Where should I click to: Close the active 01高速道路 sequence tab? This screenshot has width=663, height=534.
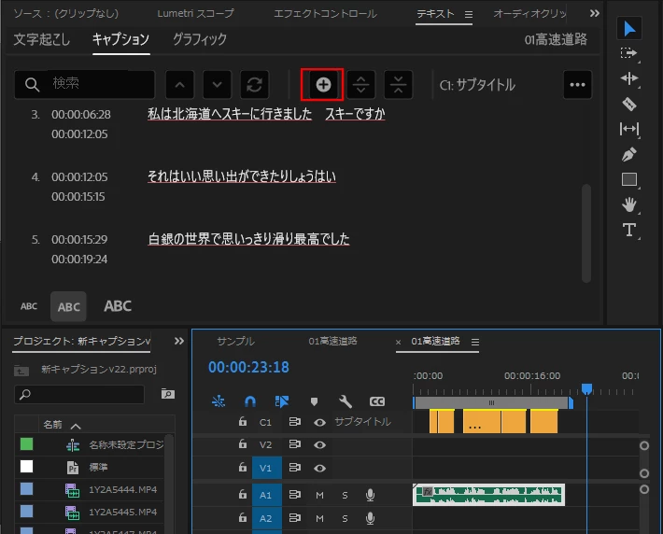point(398,342)
